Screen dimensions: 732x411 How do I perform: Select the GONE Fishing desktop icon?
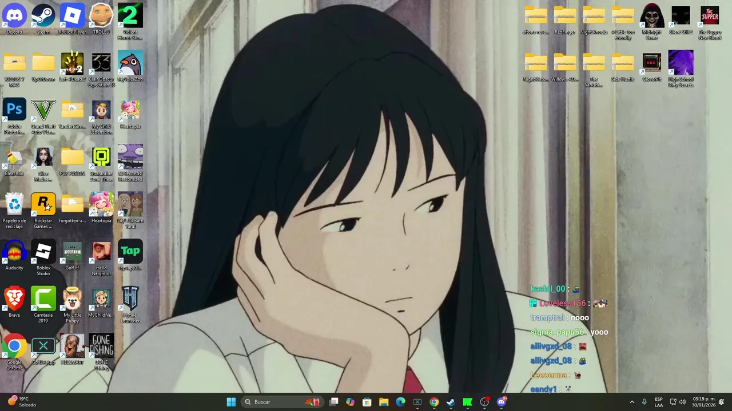tap(101, 353)
